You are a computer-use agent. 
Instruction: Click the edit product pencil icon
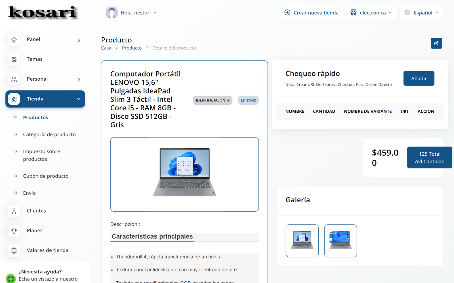[436, 43]
